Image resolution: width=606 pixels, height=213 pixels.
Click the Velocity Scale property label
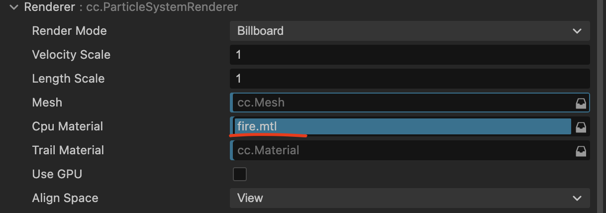tap(71, 55)
